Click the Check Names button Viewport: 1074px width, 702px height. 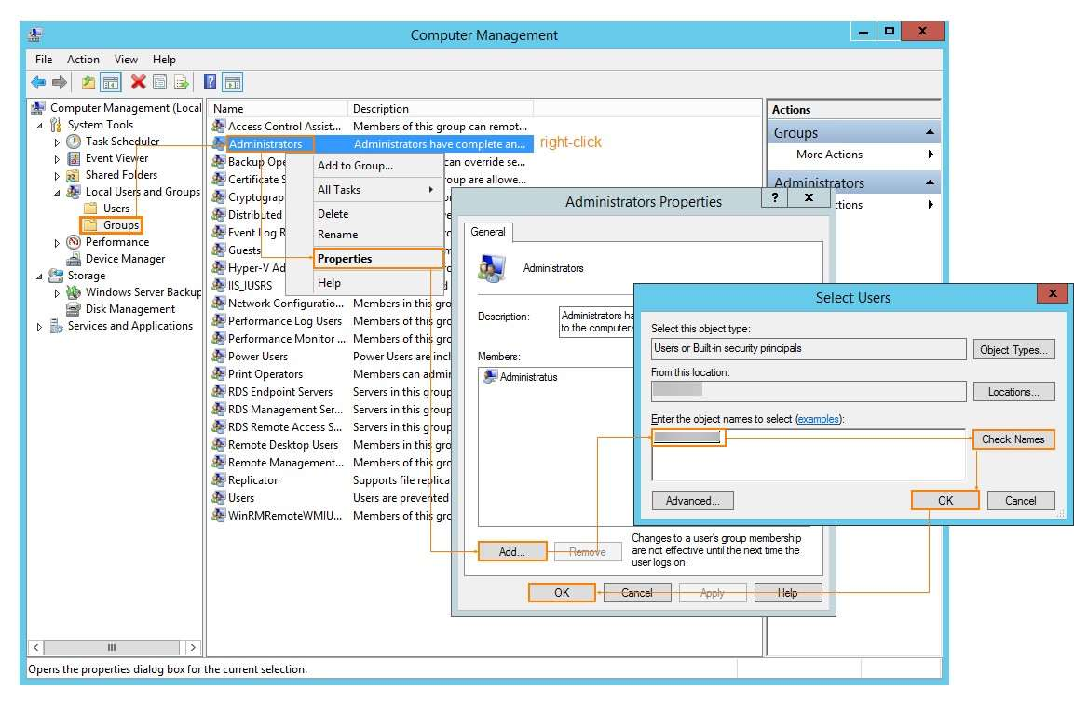pos(1013,439)
